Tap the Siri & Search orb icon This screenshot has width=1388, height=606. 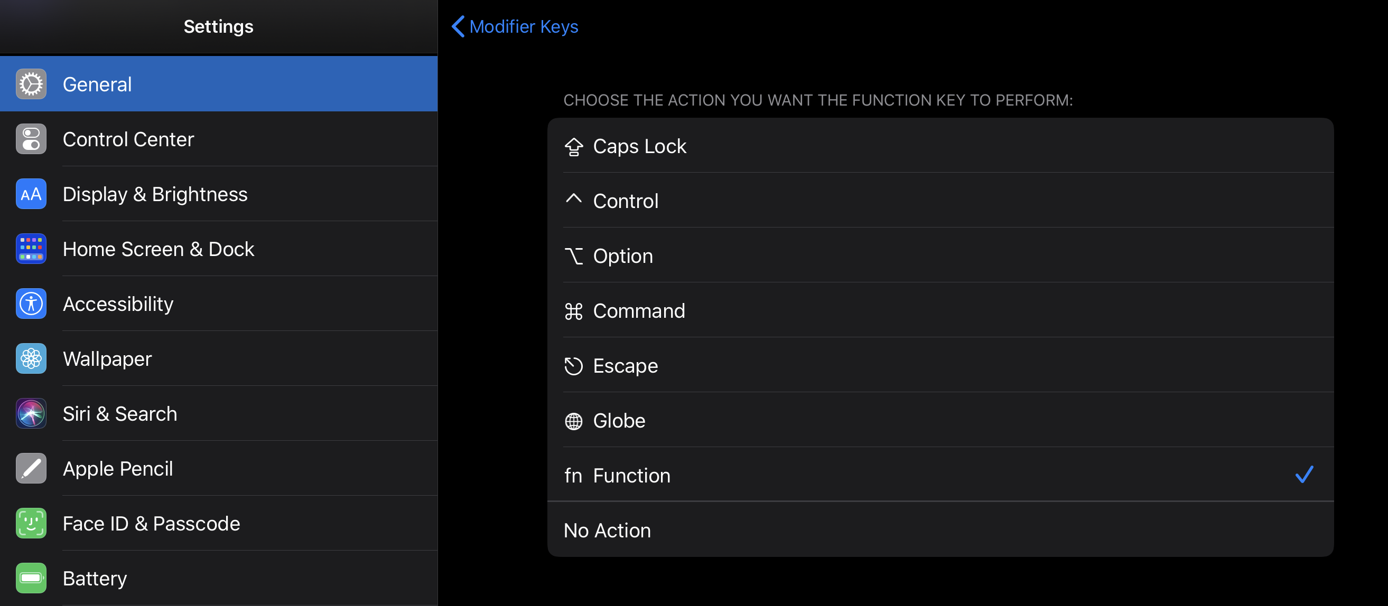[31, 414]
